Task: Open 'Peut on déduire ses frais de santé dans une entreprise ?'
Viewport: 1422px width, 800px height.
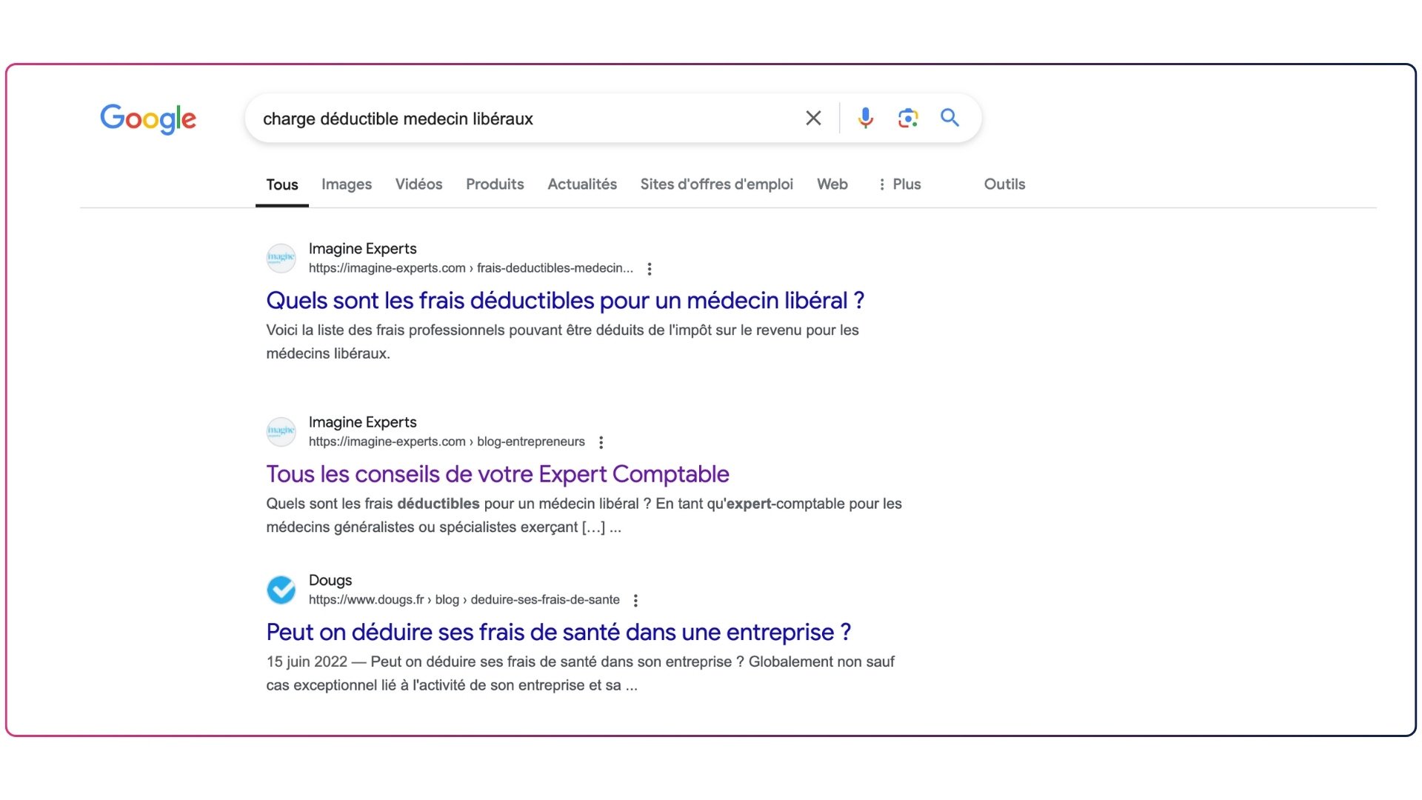Action: click(558, 633)
